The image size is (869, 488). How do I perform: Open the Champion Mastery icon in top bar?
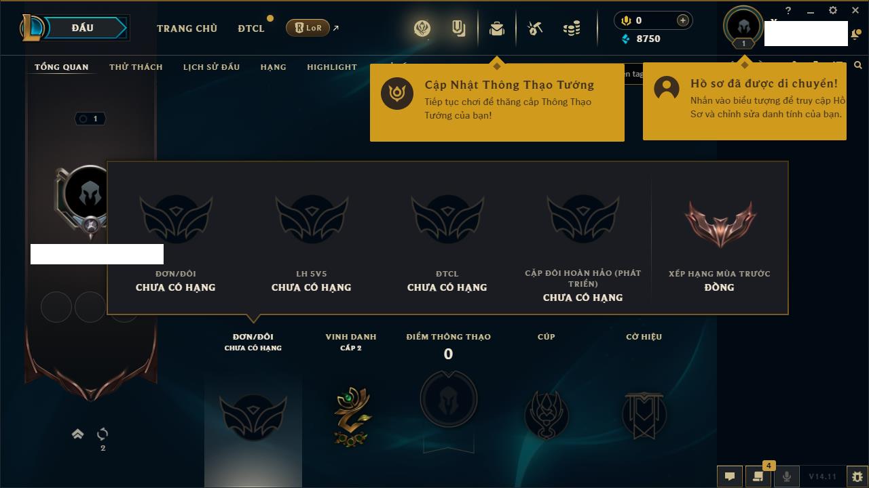point(422,28)
